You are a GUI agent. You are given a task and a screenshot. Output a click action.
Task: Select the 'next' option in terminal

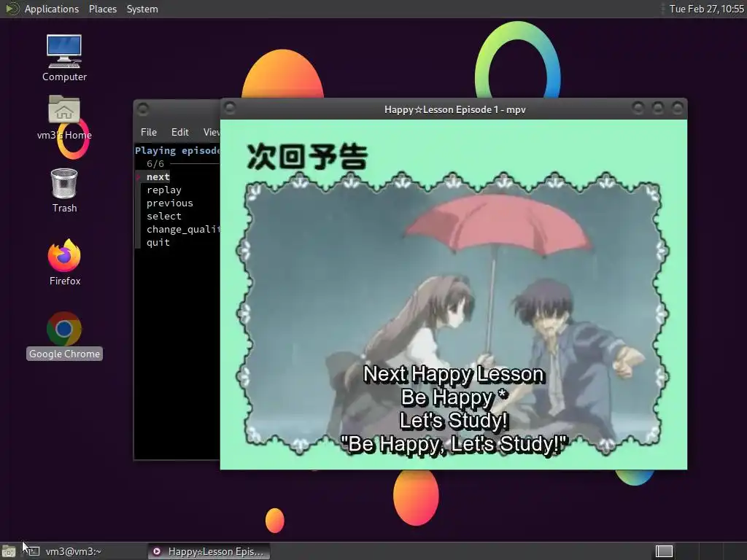[158, 176]
